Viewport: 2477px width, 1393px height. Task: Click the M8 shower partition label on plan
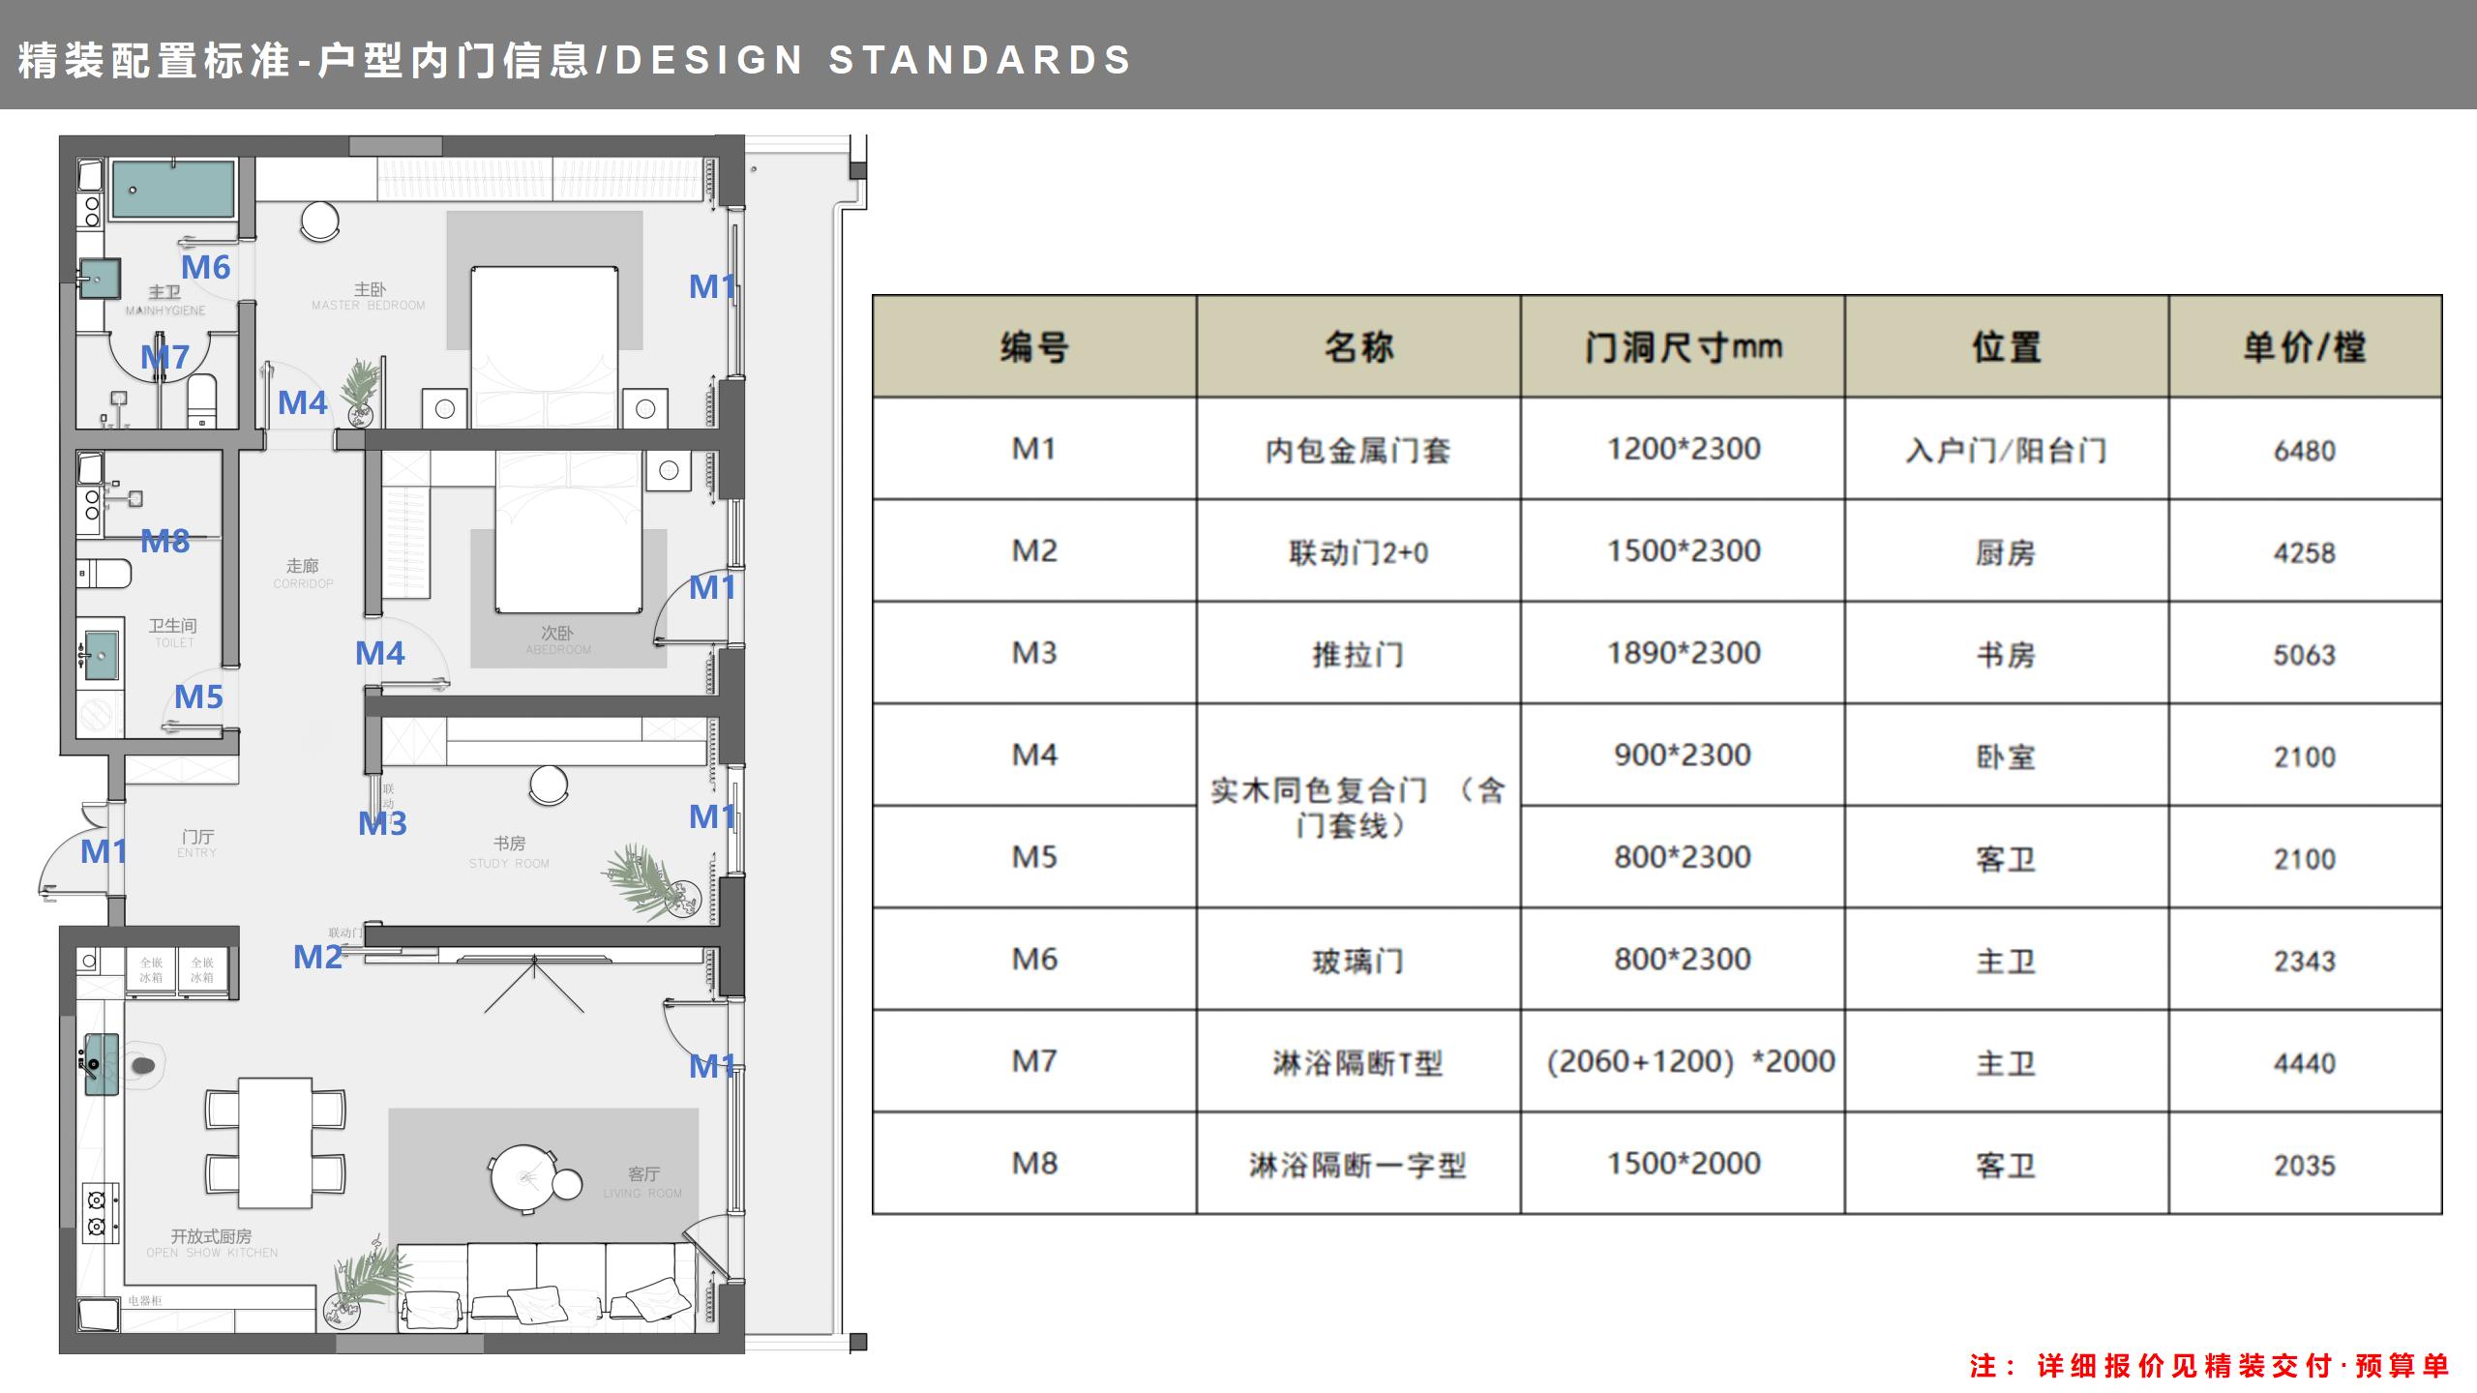click(x=164, y=541)
